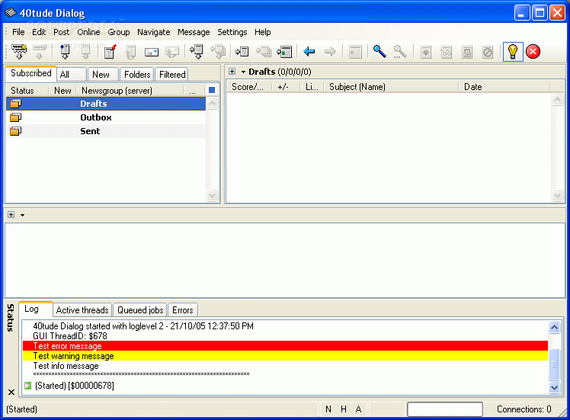
Task: Click the get new groups icon with yellow star
Action: pos(19,52)
